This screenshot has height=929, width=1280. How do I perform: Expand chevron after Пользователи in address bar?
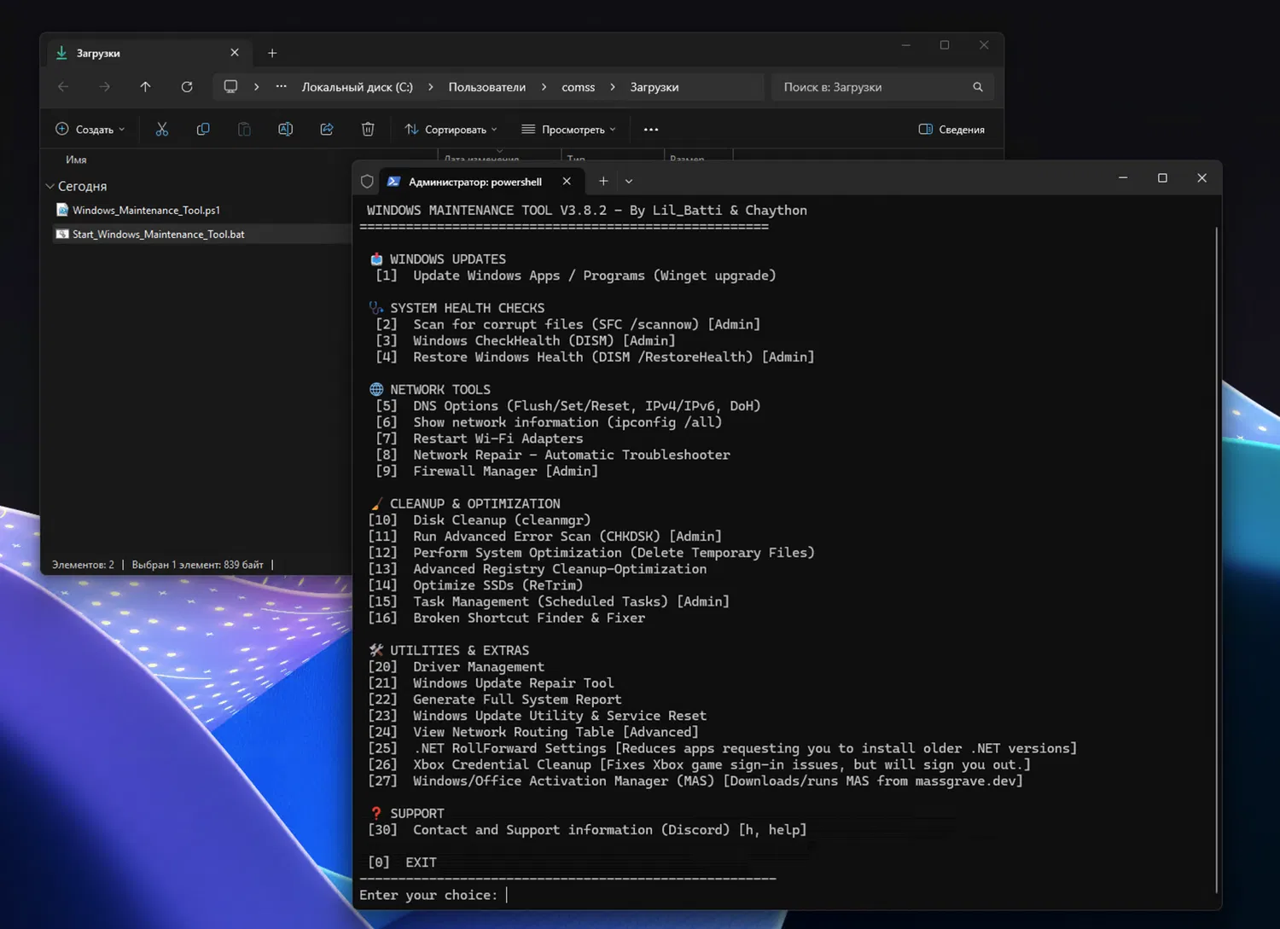(544, 87)
